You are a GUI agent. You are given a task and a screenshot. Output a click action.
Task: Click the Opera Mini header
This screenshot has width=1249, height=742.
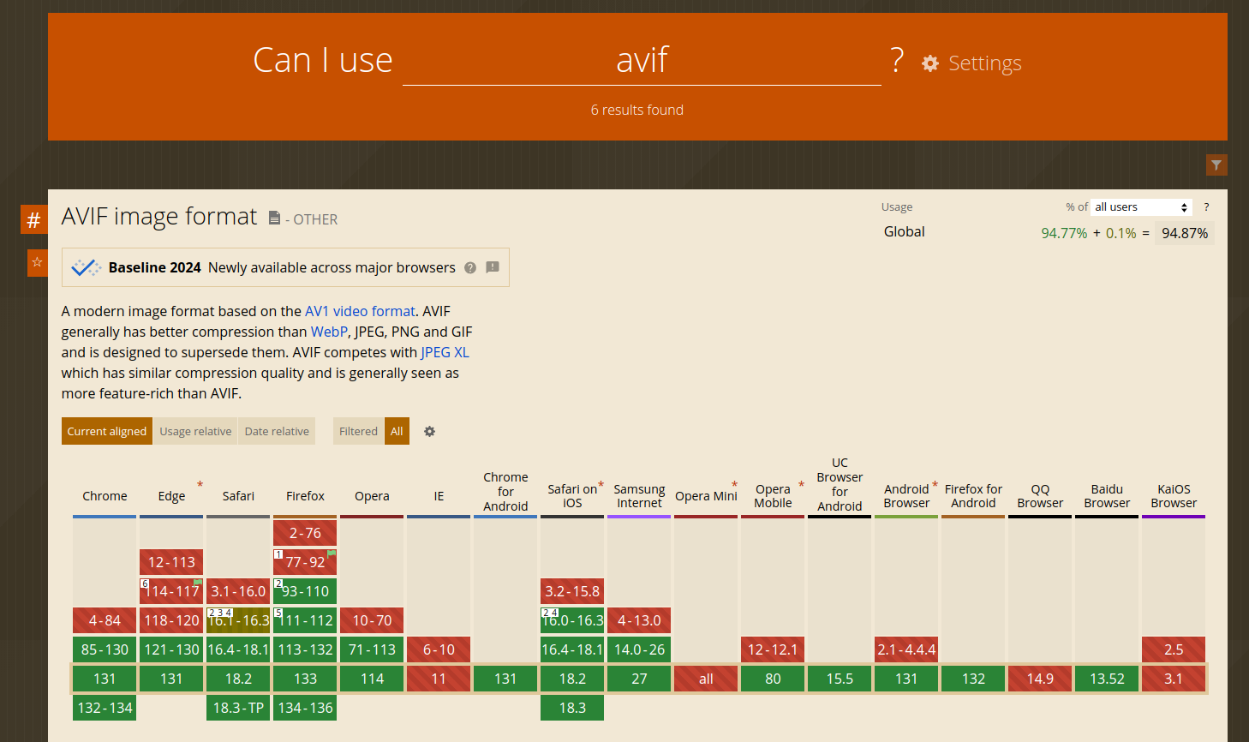point(706,496)
